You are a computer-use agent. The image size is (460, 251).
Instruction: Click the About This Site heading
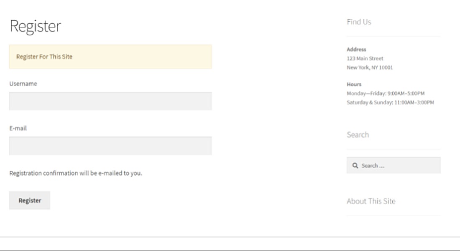[371, 201]
